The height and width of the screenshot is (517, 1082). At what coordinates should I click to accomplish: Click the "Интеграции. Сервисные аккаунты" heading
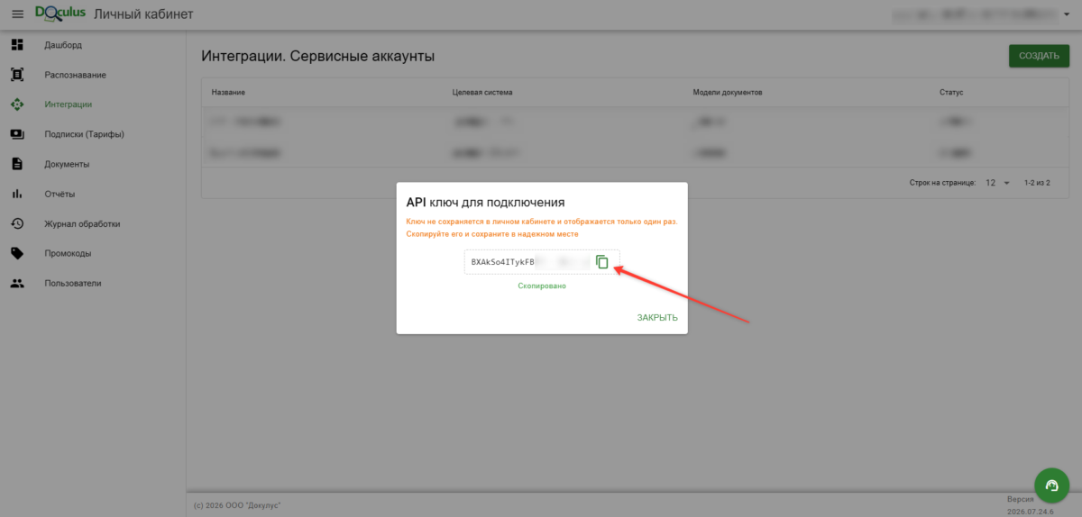pos(318,57)
